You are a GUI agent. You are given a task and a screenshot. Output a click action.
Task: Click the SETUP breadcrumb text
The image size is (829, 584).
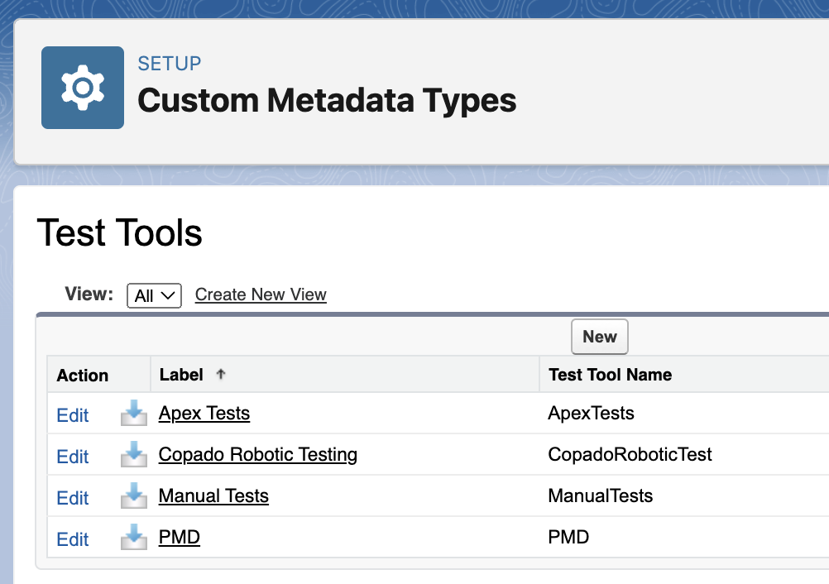click(x=169, y=64)
